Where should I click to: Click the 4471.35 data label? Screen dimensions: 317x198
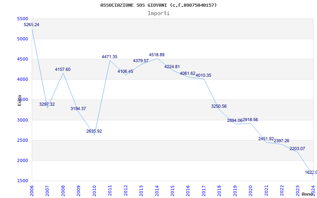tap(110, 57)
